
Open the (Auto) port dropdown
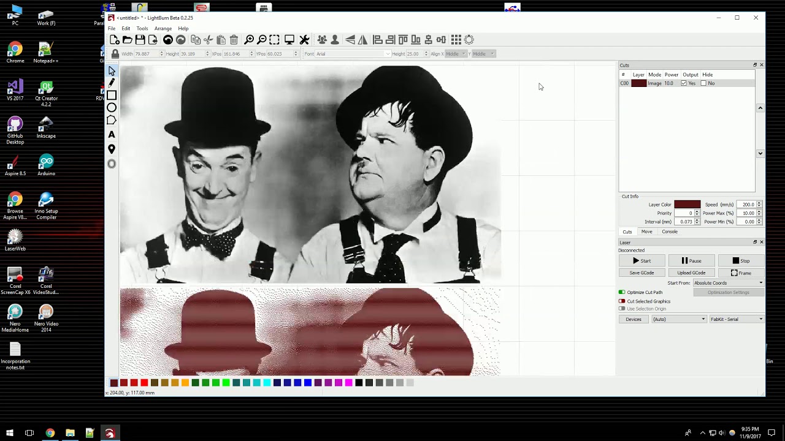coord(679,319)
